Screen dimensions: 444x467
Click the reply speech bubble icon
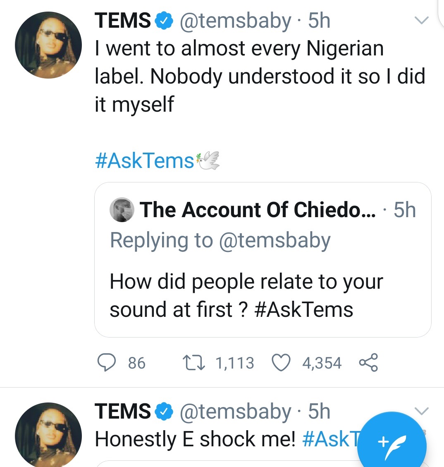coord(106,363)
